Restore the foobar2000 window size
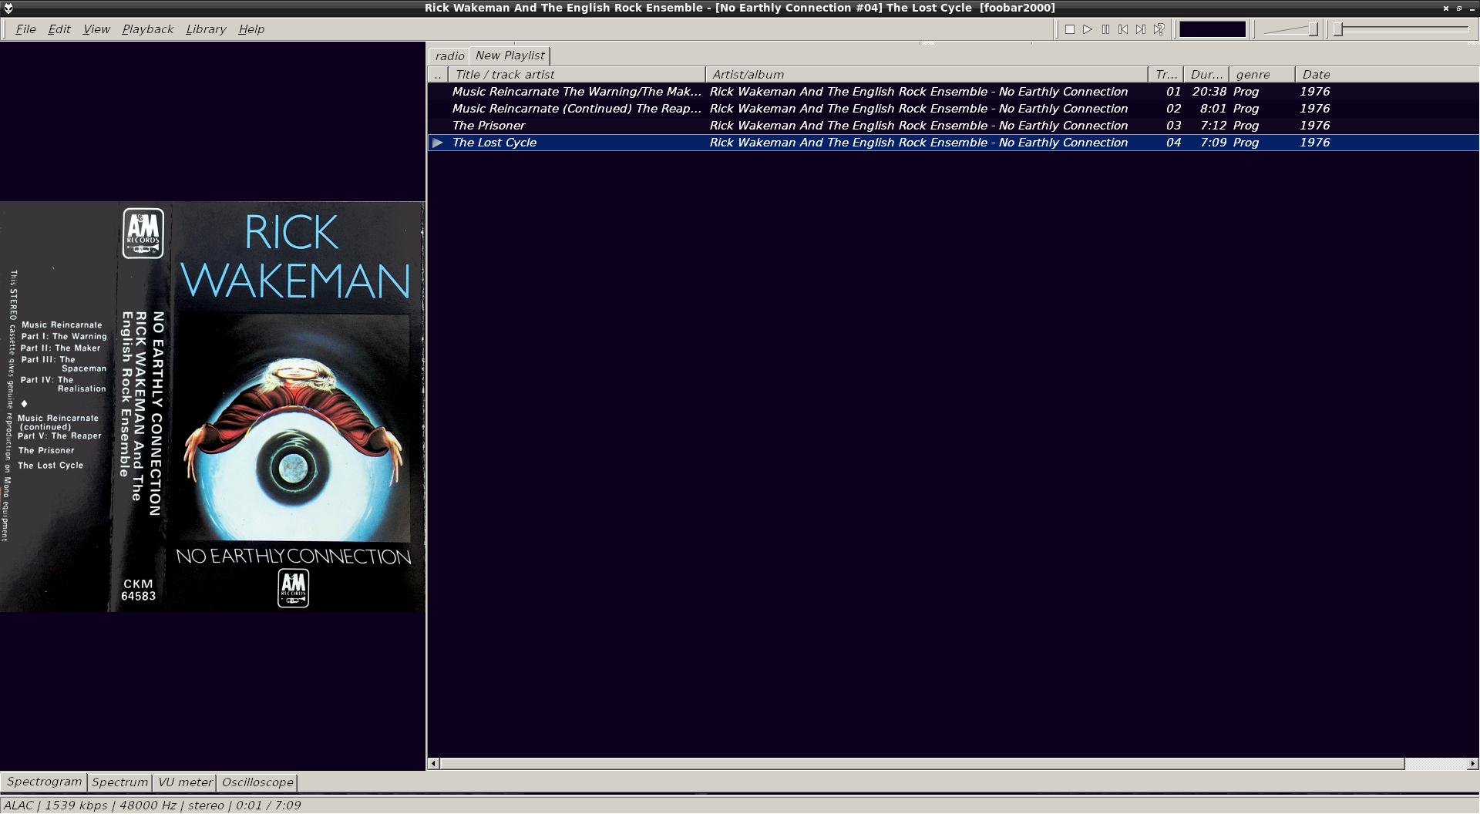Viewport: 1480px width, 814px height. (x=1459, y=8)
